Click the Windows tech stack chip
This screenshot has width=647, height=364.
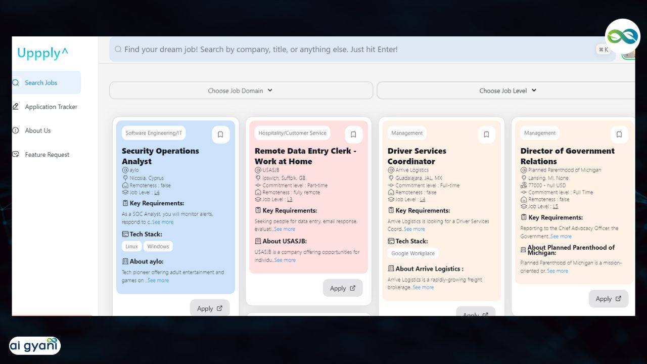pos(158,246)
